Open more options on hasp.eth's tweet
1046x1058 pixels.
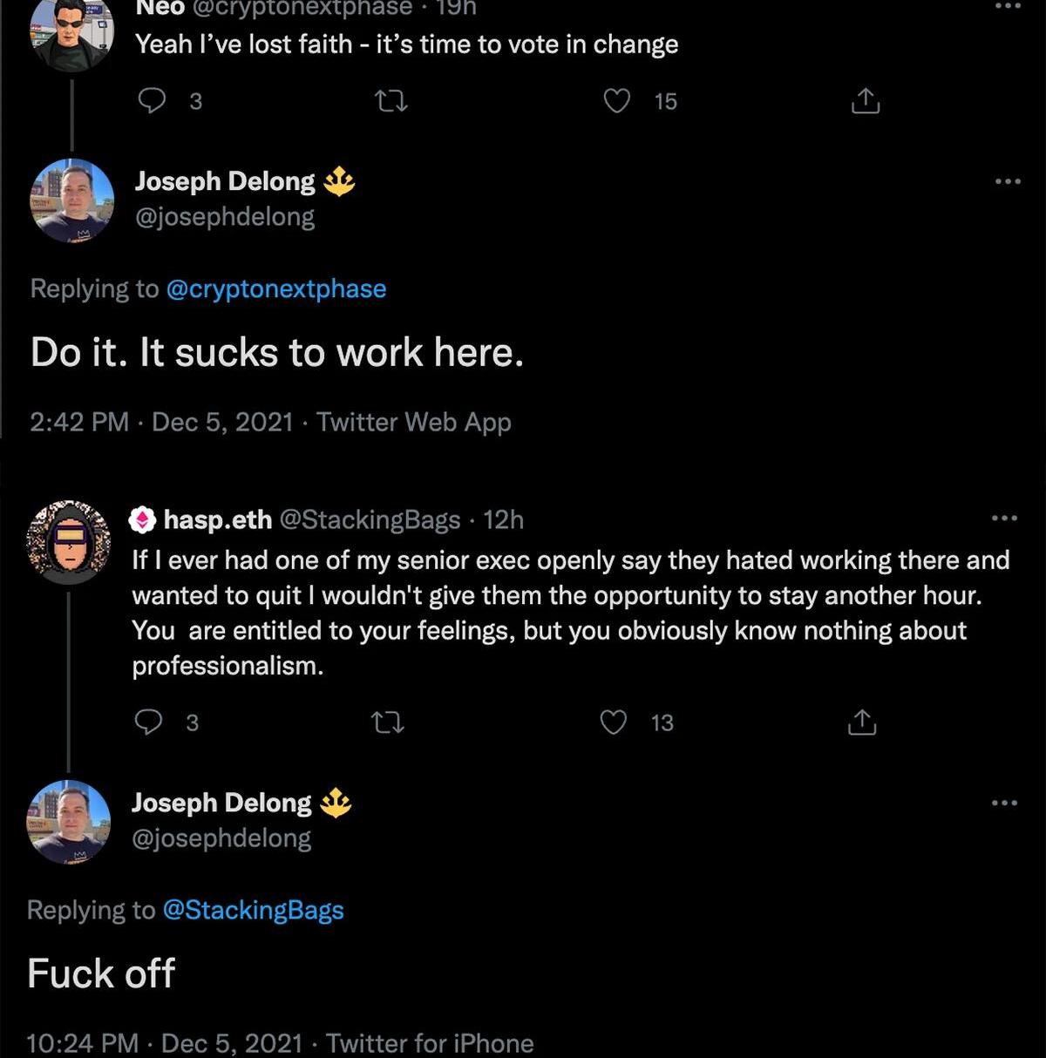1004,518
